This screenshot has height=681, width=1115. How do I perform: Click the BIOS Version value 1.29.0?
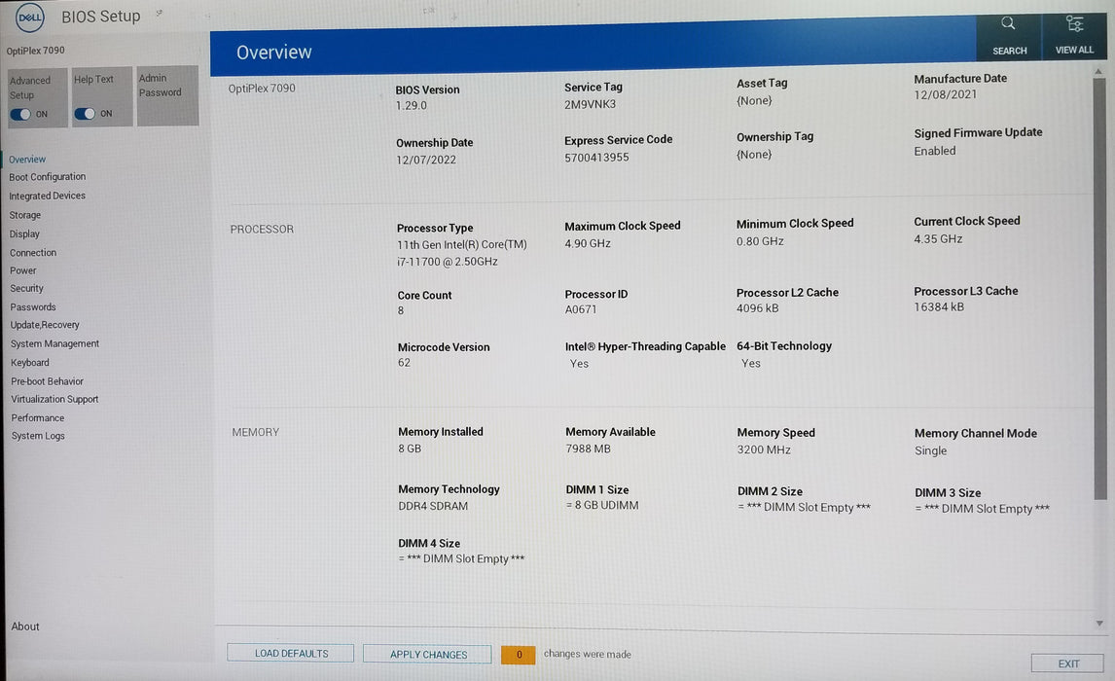click(x=411, y=105)
